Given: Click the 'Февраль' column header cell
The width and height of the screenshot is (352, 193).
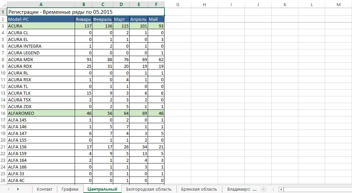Looking at the screenshot, I should (102, 19).
